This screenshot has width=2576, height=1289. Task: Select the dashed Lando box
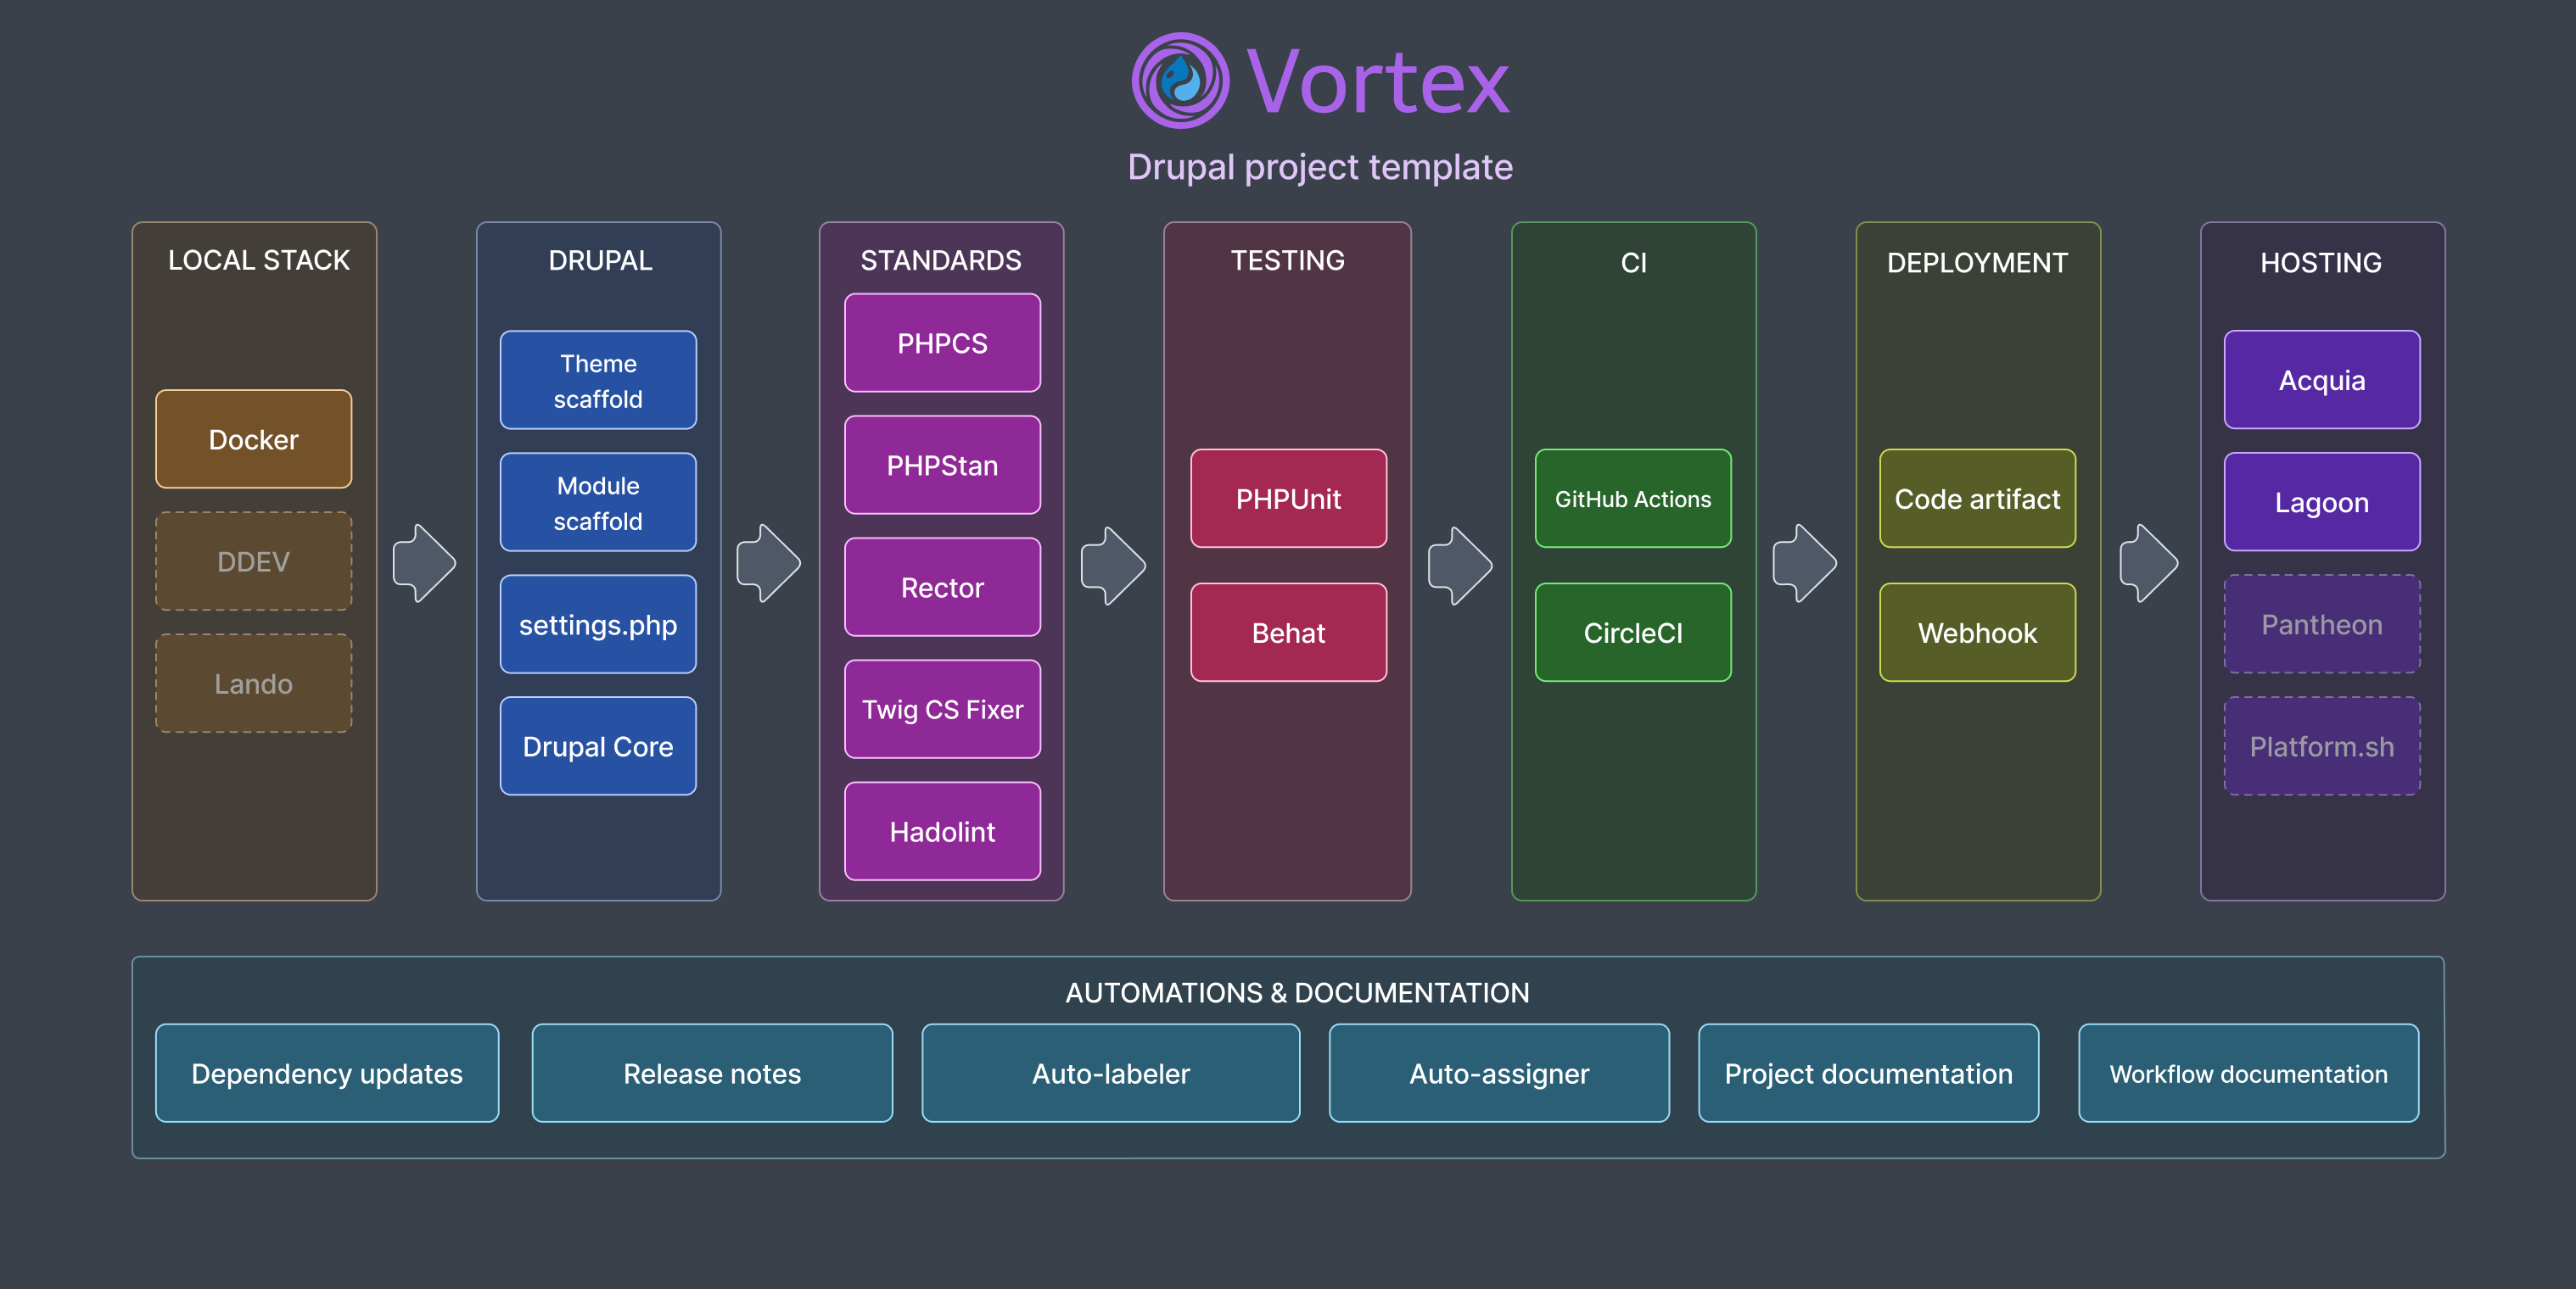(254, 684)
